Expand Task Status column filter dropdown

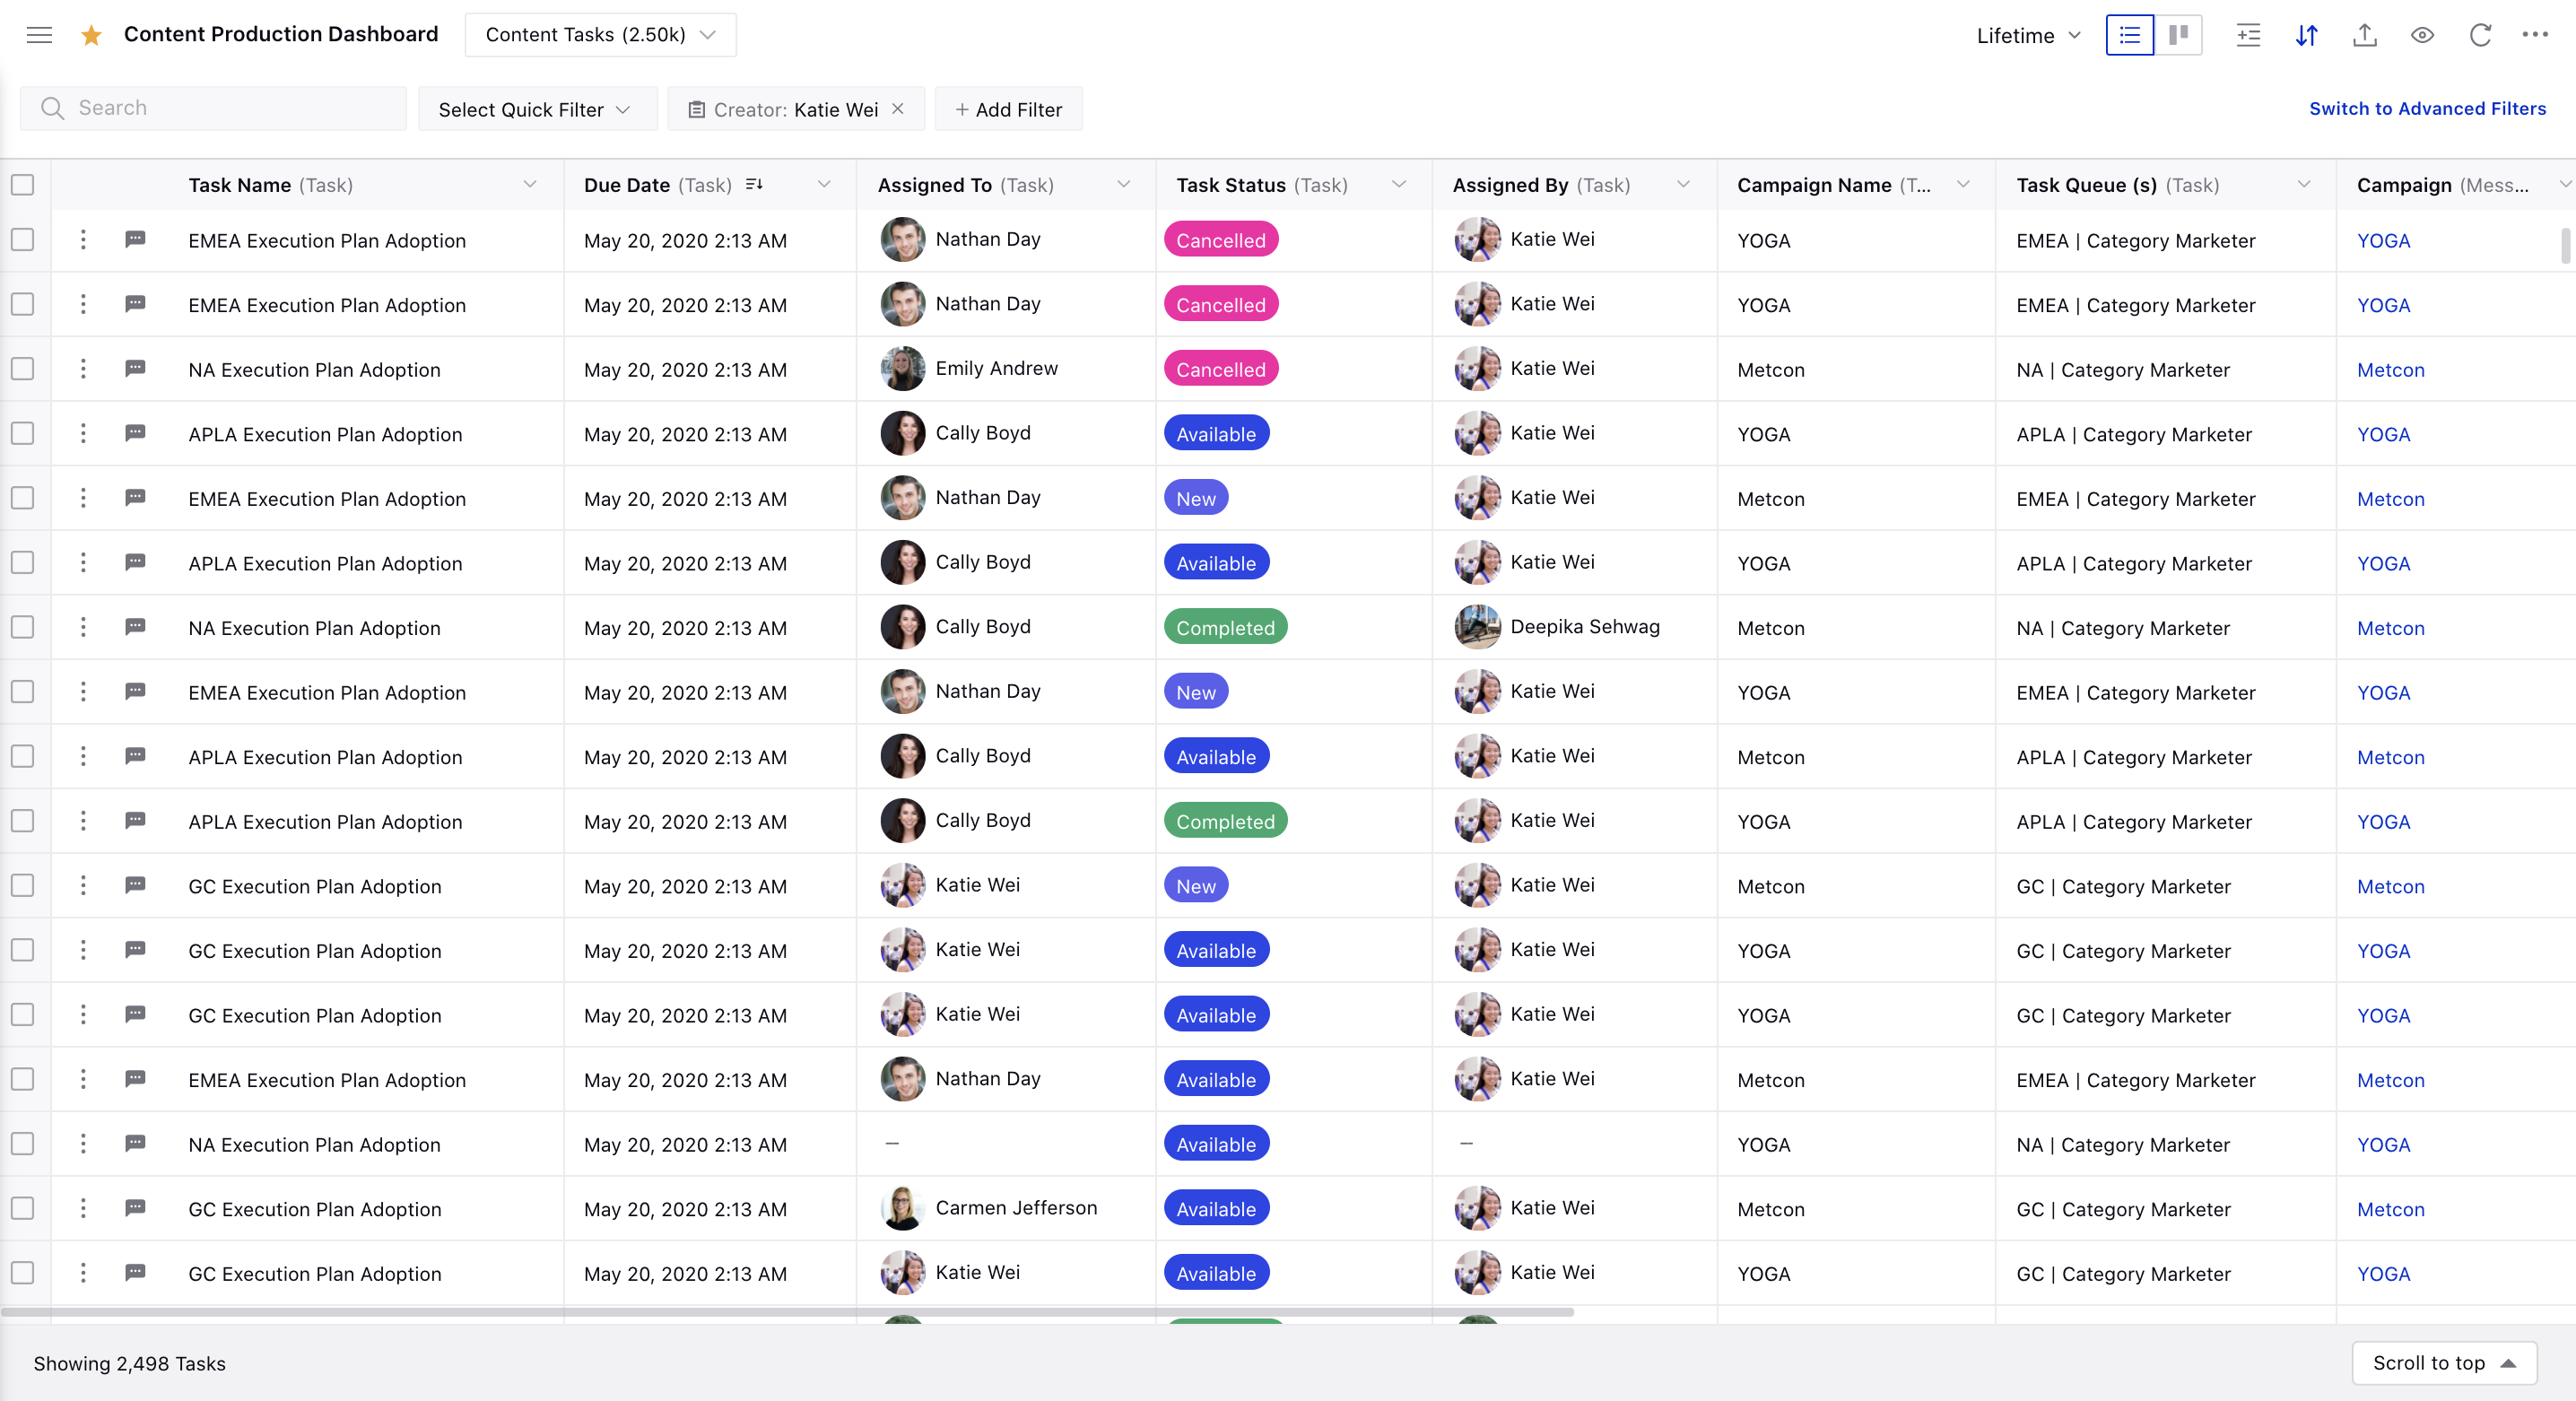click(1399, 185)
